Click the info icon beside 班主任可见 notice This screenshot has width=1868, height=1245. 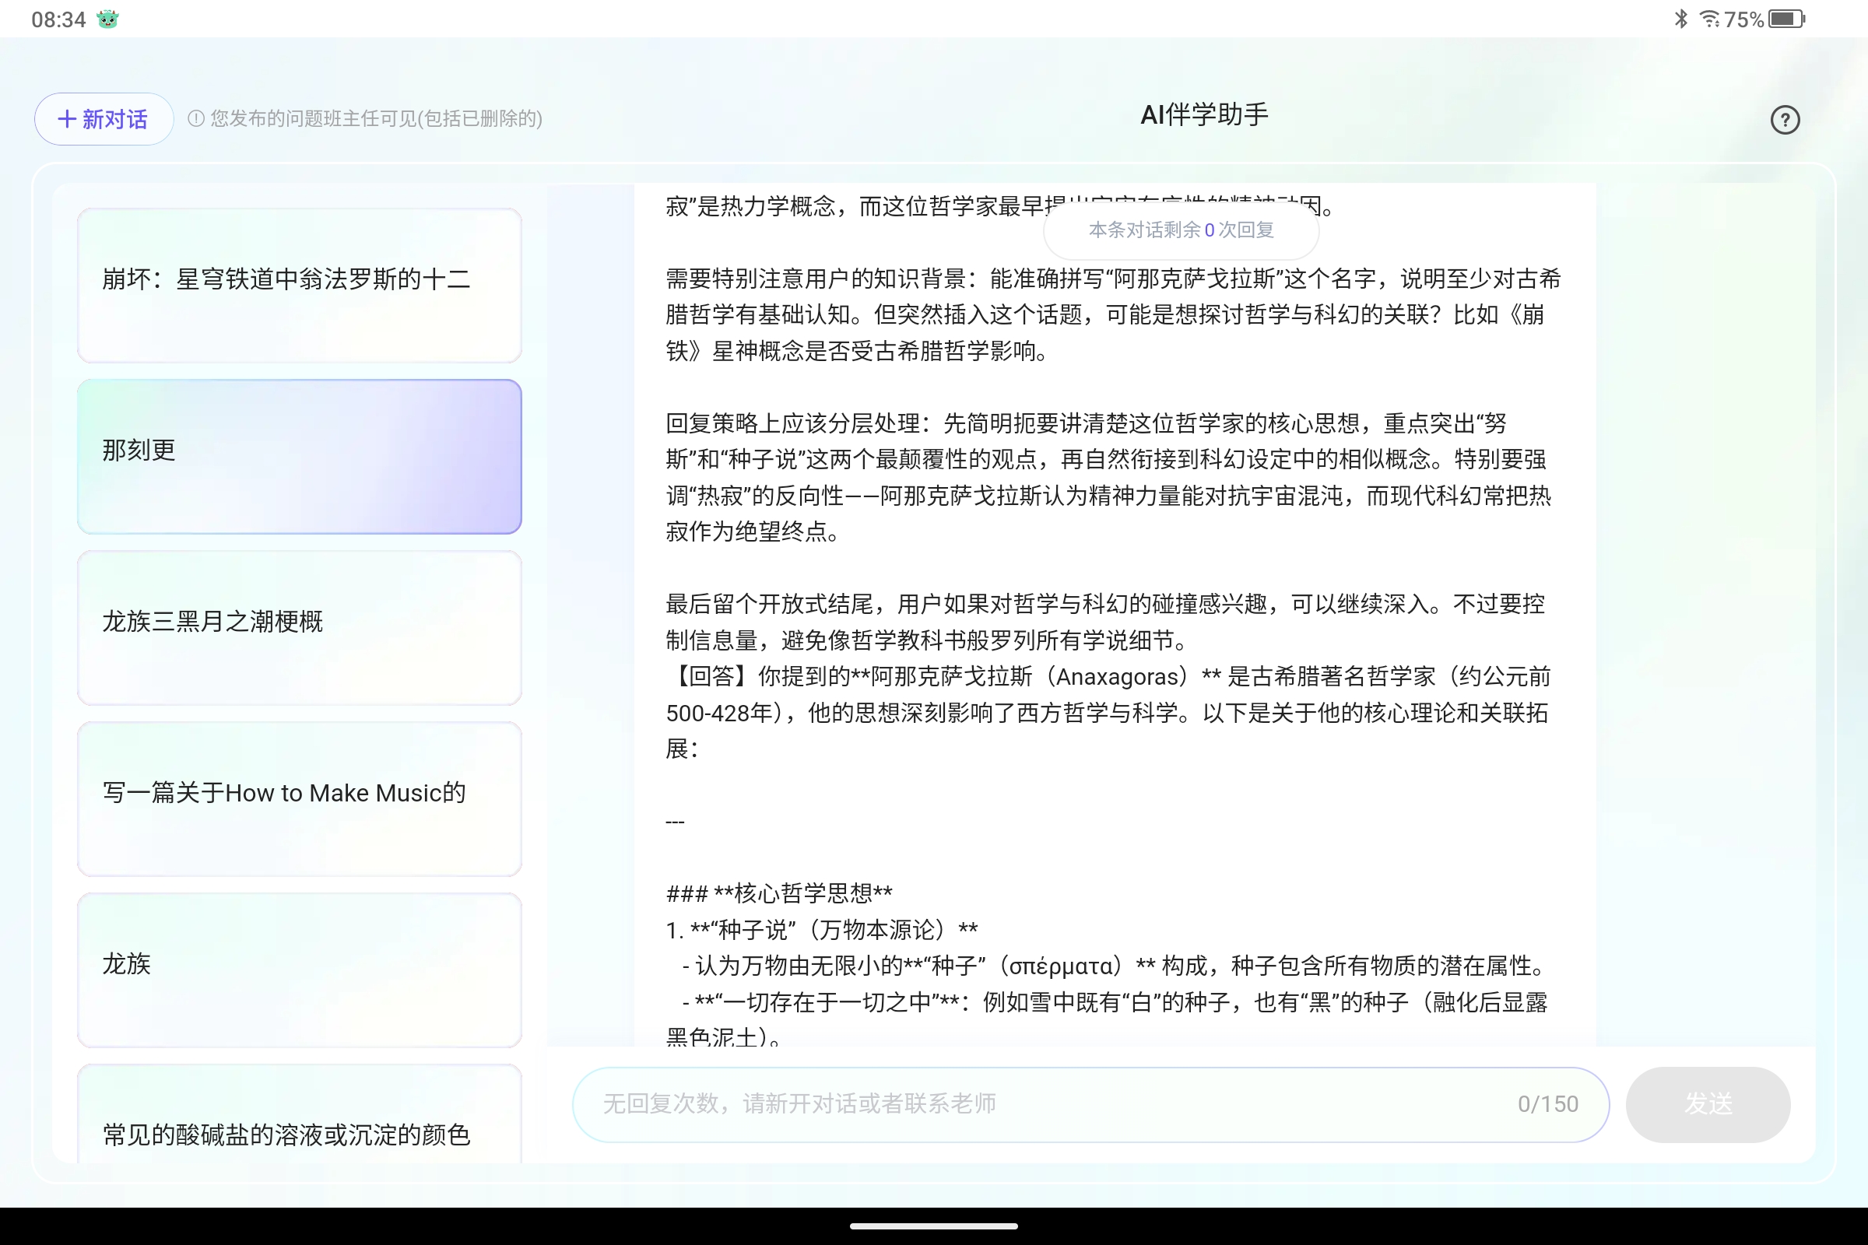pyautogui.click(x=196, y=119)
